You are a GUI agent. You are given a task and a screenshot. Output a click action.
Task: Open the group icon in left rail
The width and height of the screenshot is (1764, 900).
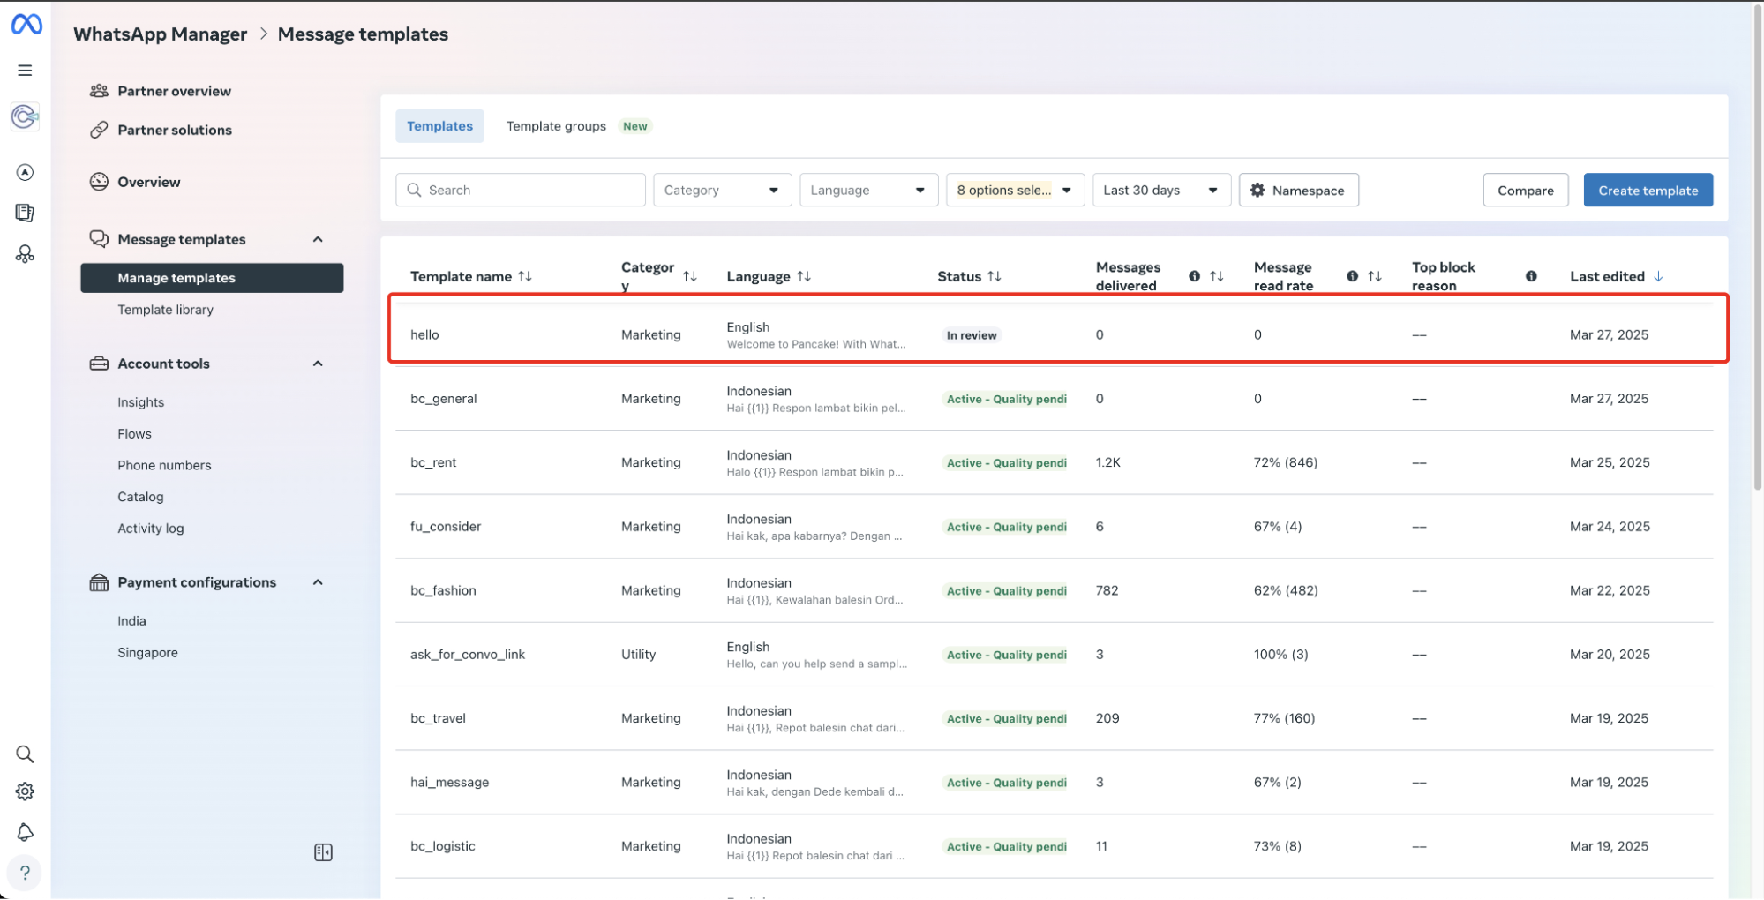pyautogui.click(x=25, y=255)
